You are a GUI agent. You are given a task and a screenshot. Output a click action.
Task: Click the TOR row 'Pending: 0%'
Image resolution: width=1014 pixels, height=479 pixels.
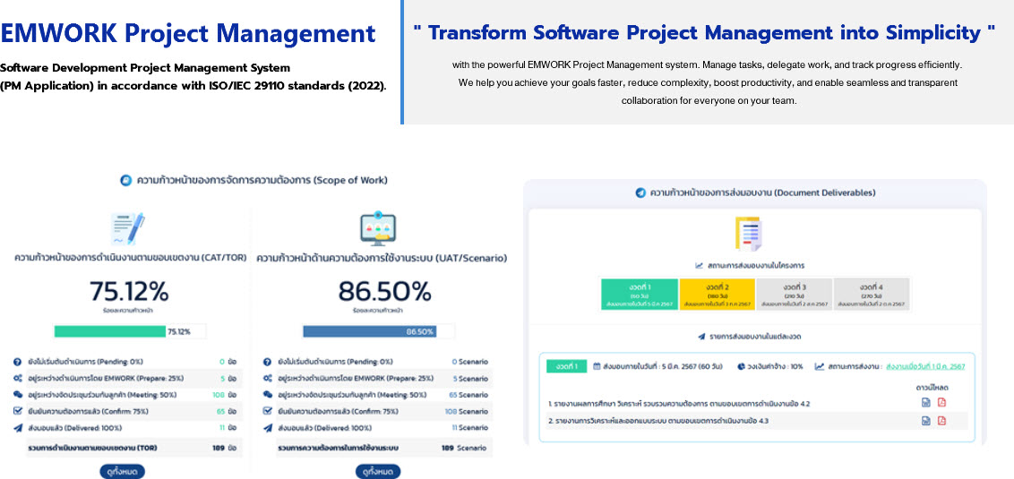(x=127, y=362)
